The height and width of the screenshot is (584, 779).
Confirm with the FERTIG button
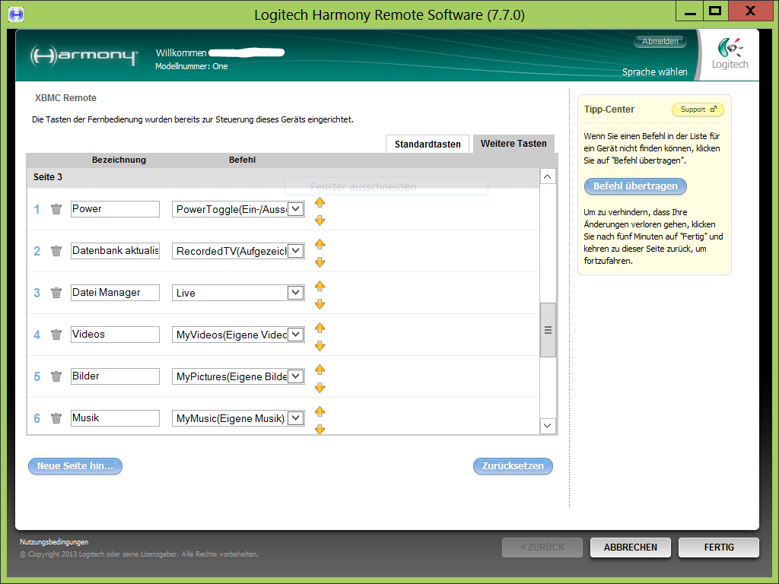pyautogui.click(x=719, y=547)
